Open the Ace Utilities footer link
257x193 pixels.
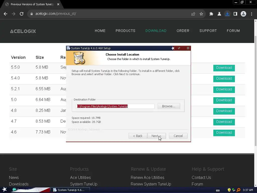[x=80, y=178]
